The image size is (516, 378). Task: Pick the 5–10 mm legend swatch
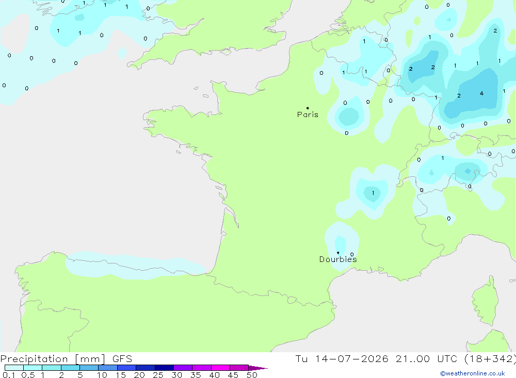[x=89, y=368]
